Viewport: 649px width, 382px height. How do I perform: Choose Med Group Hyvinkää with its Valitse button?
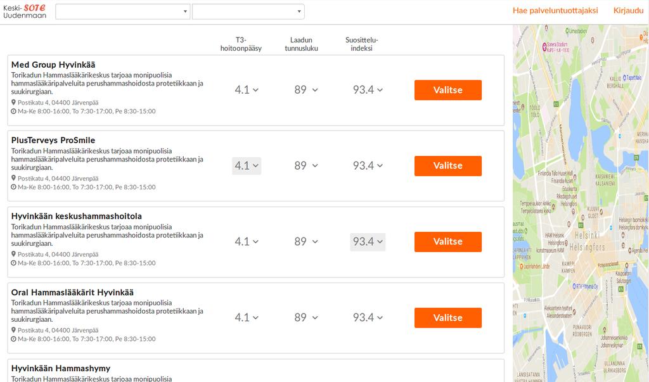coord(448,90)
